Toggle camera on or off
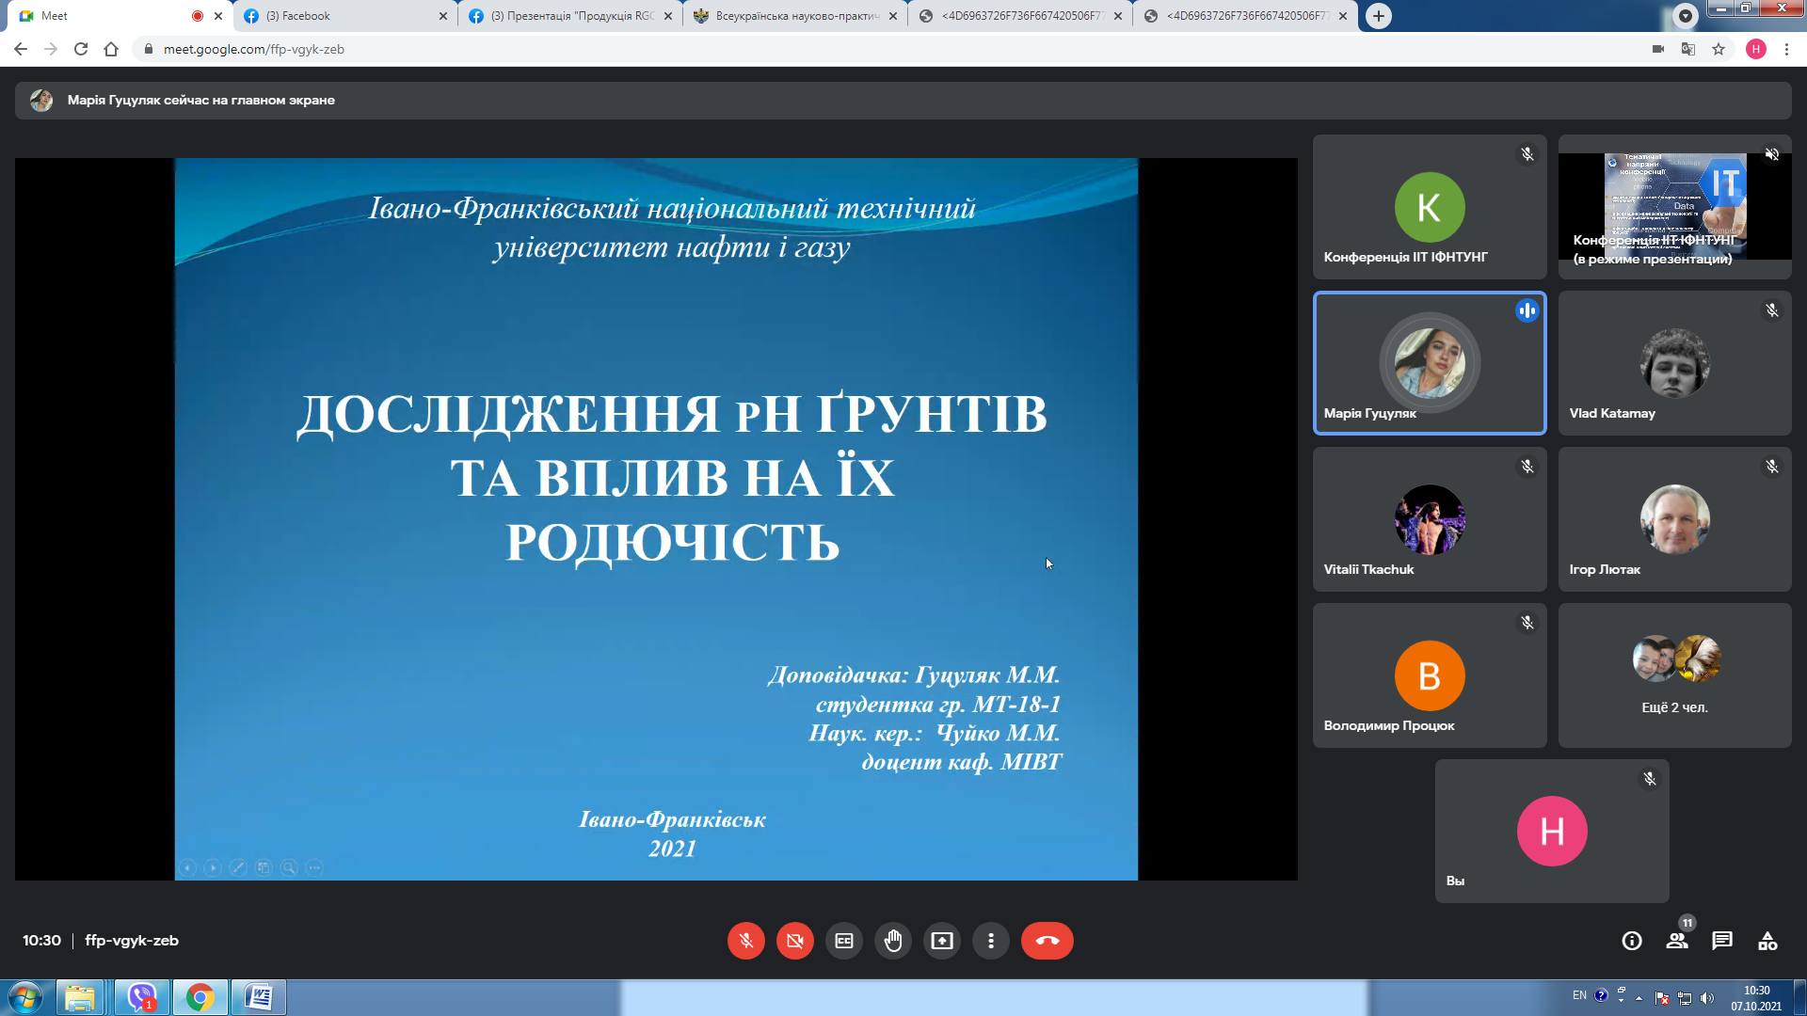The height and width of the screenshot is (1016, 1807). [794, 941]
